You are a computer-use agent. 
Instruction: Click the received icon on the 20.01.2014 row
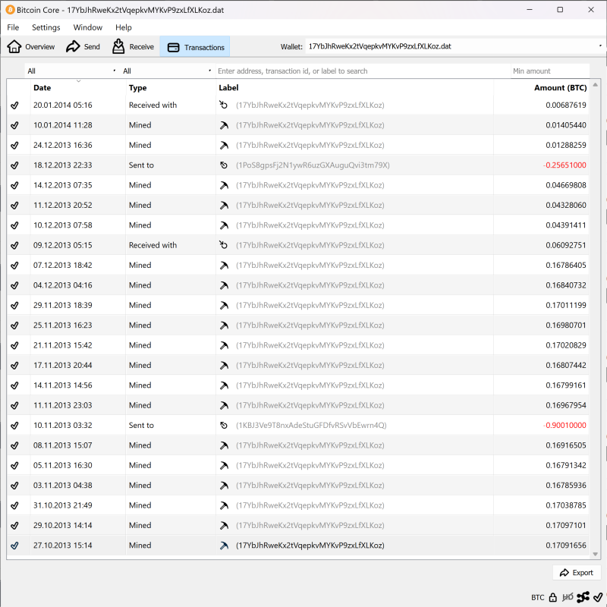click(224, 105)
